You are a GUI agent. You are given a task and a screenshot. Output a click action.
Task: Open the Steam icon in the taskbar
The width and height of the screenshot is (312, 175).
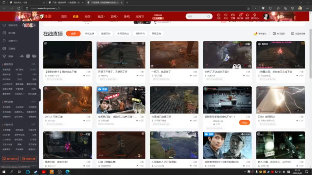(x=35, y=172)
